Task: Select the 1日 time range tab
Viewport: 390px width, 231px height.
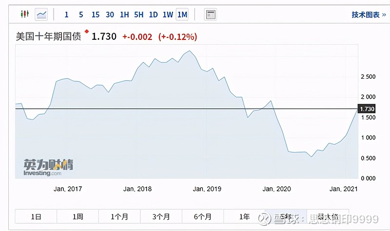Action: click(36, 216)
